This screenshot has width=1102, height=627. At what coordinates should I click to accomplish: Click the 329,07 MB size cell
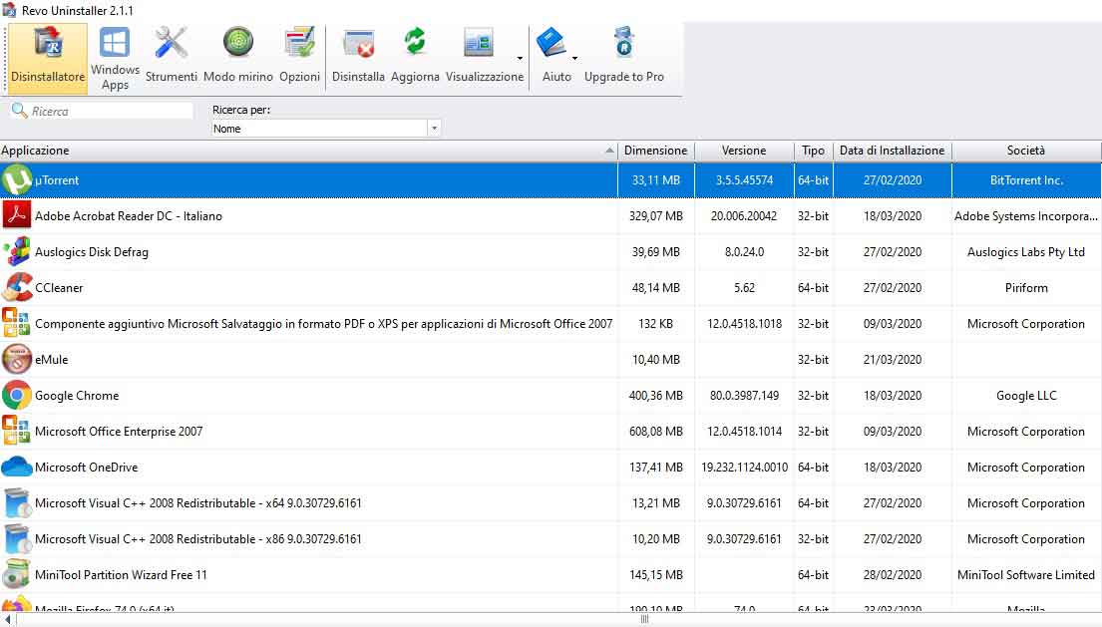[x=656, y=216]
